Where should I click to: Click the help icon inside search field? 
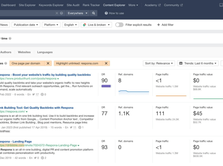point(61,13)
